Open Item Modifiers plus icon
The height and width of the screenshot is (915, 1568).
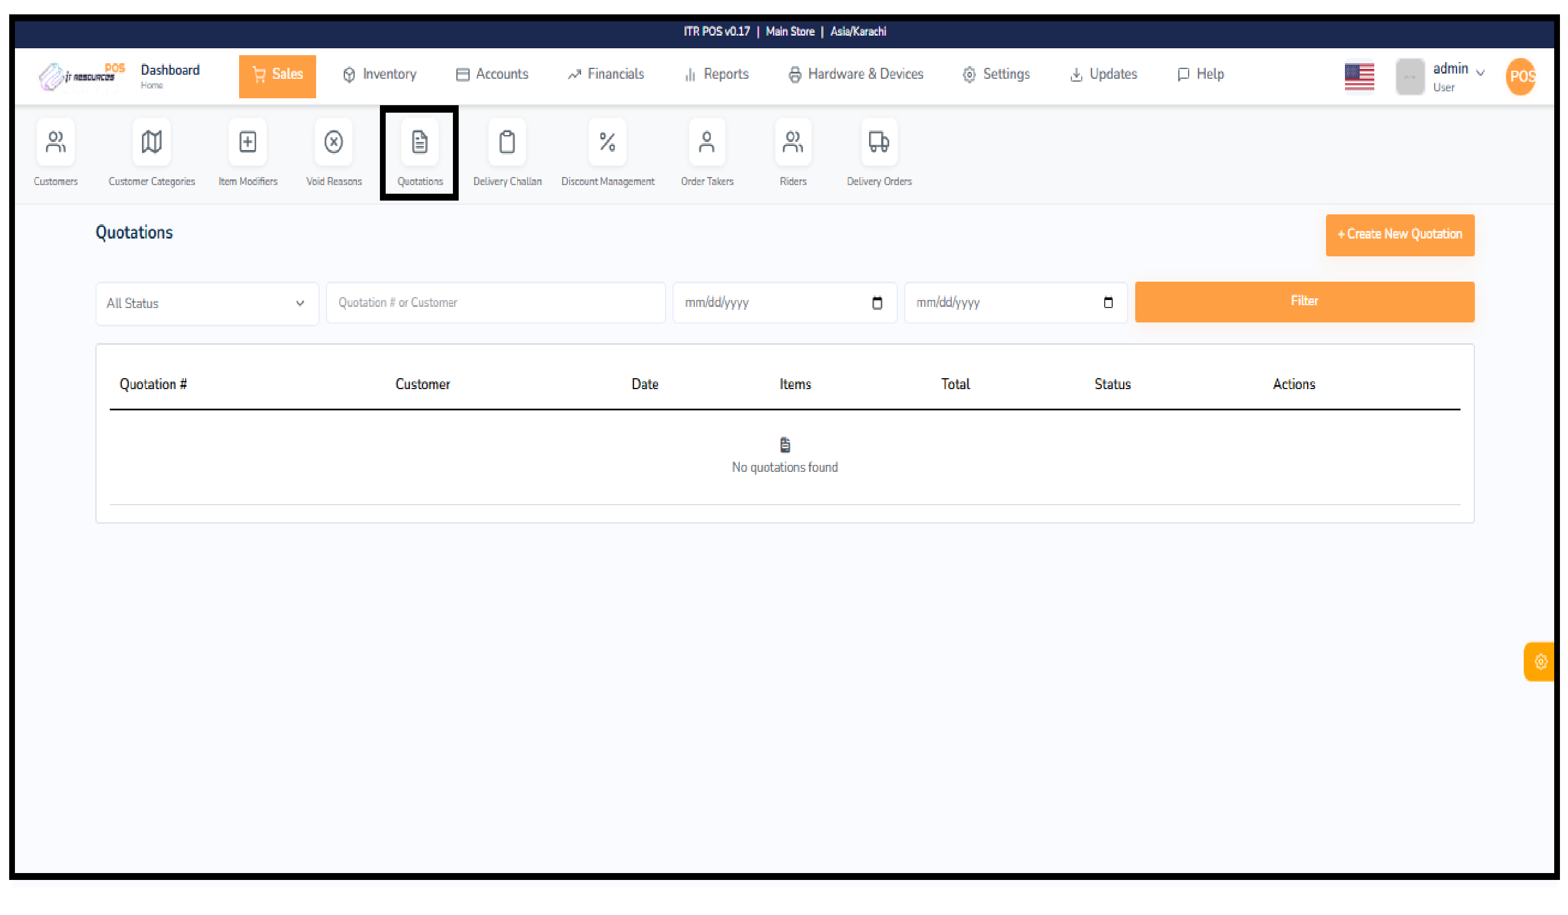tap(248, 143)
